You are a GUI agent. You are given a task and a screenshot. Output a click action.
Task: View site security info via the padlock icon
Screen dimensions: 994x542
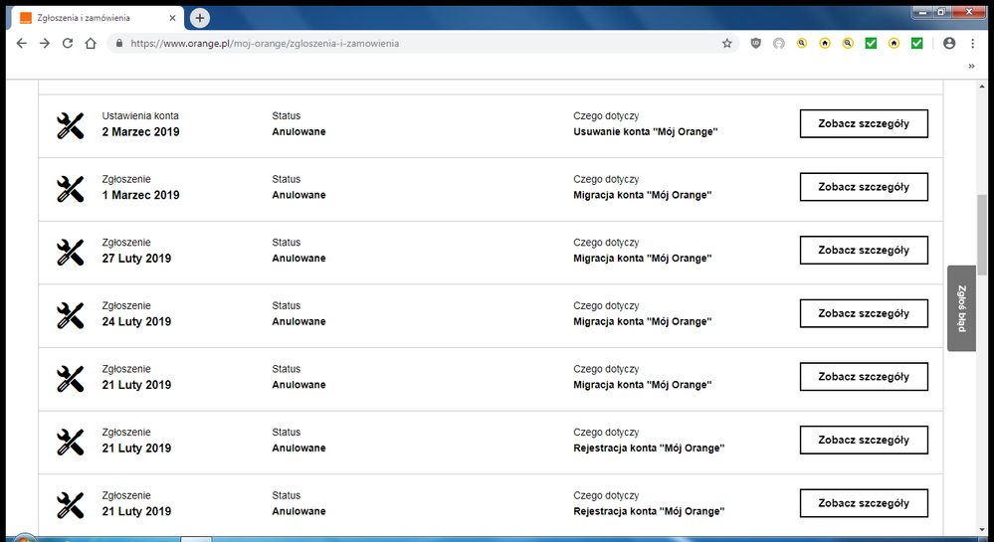coord(118,44)
